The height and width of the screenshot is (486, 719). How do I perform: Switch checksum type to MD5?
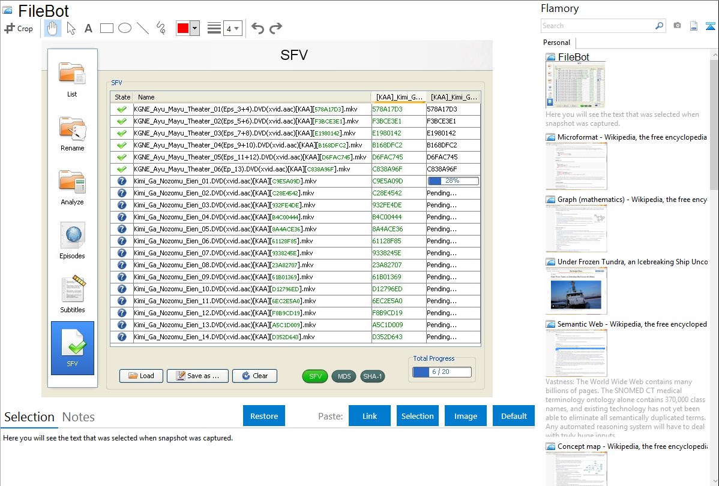pyautogui.click(x=344, y=376)
